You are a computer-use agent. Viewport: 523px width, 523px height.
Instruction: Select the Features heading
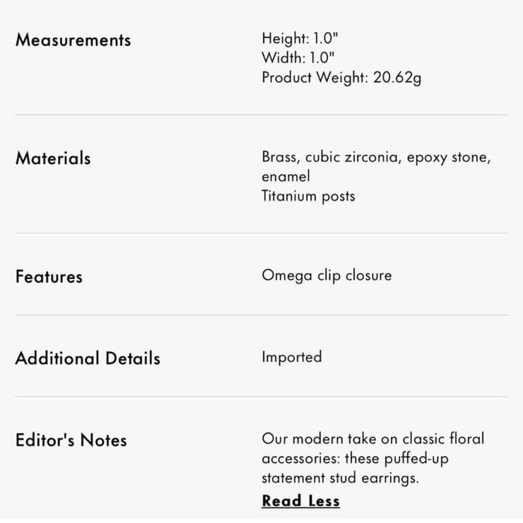49,277
